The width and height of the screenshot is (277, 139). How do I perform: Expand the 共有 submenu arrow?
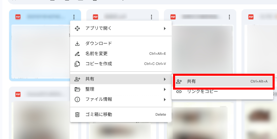pyautogui.click(x=165, y=79)
